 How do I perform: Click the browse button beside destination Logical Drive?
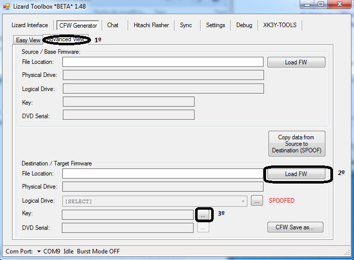pyautogui.click(x=257, y=201)
